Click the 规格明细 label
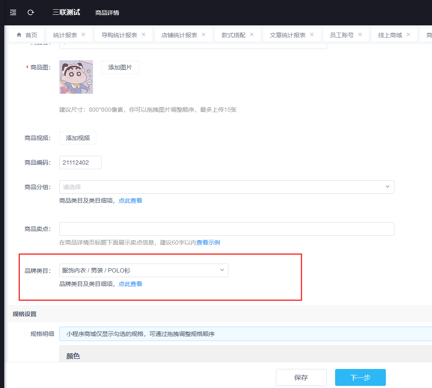 [42, 334]
